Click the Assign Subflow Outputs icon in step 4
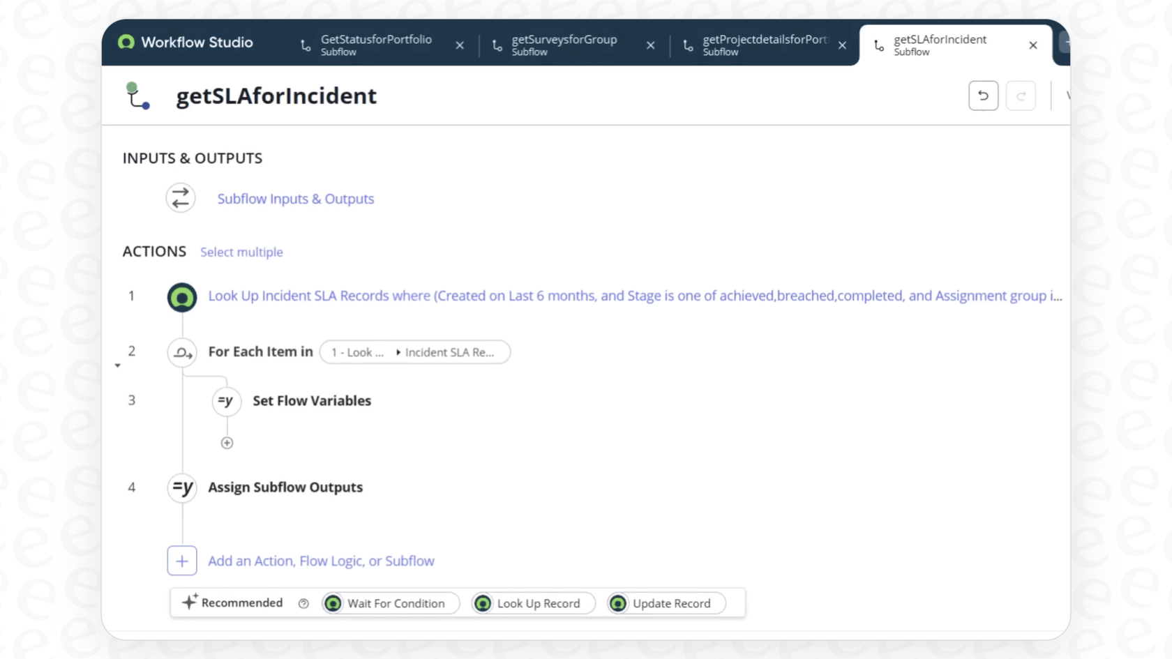 (181, 487)
